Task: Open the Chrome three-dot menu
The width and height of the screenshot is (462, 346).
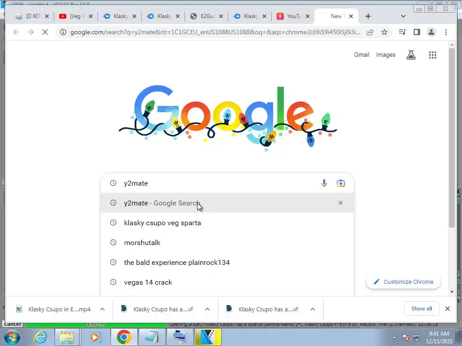Action: point(446,32)
